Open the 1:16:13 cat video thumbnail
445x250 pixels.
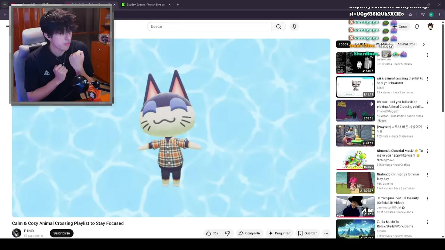[355, 87]
